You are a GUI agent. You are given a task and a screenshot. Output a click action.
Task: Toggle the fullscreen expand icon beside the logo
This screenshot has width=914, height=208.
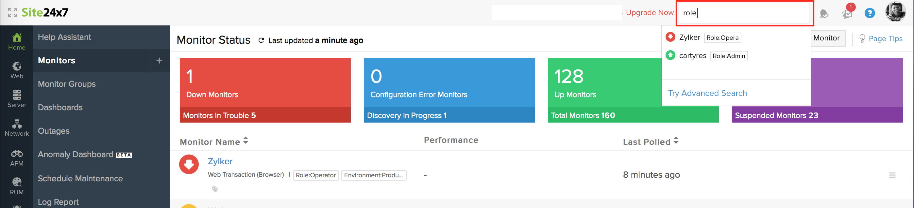pyautogui.click(x=12, y=13)
